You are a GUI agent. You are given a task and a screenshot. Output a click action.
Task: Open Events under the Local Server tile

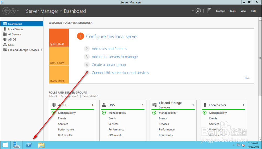(213, 118)
